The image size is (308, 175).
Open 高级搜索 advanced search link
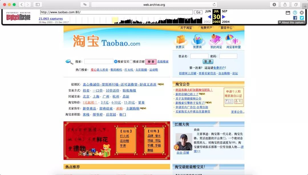163,62
